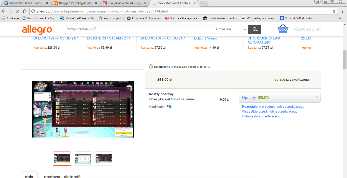Open the Pozostałe category dropdown

(231, 29)
